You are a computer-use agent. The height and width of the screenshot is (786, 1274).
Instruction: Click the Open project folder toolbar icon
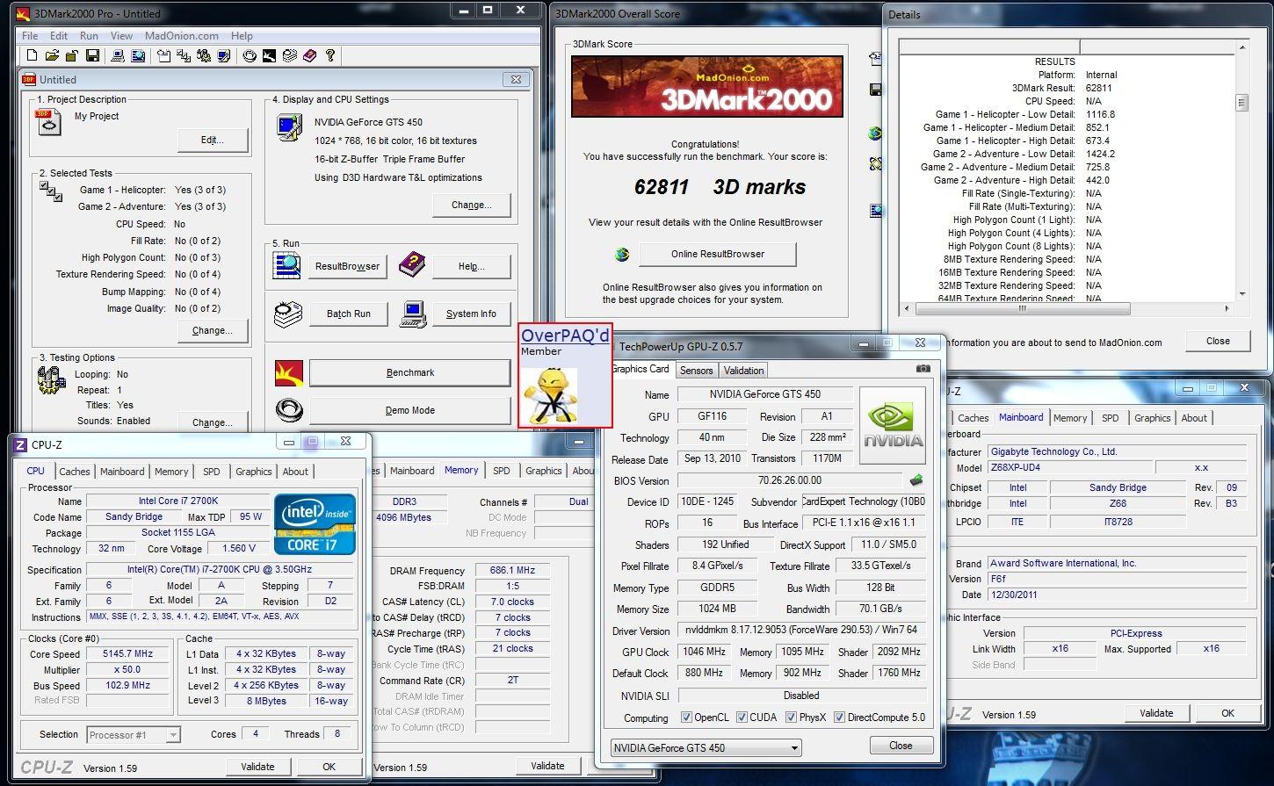52,55
